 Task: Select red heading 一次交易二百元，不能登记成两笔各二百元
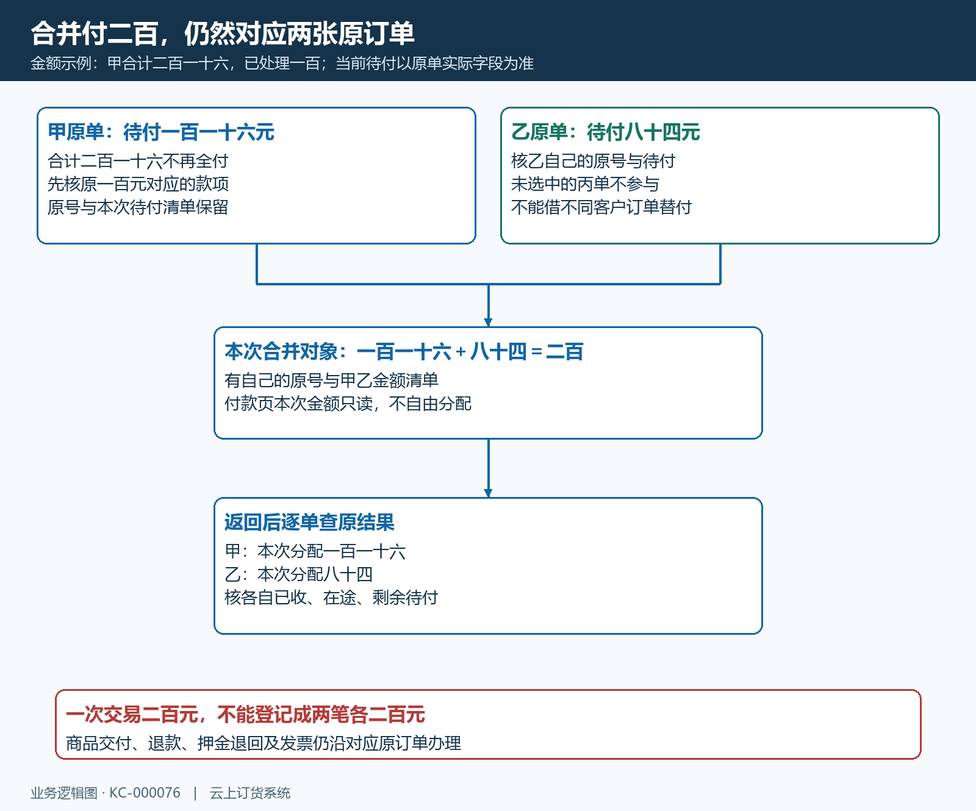pos(246,714)
